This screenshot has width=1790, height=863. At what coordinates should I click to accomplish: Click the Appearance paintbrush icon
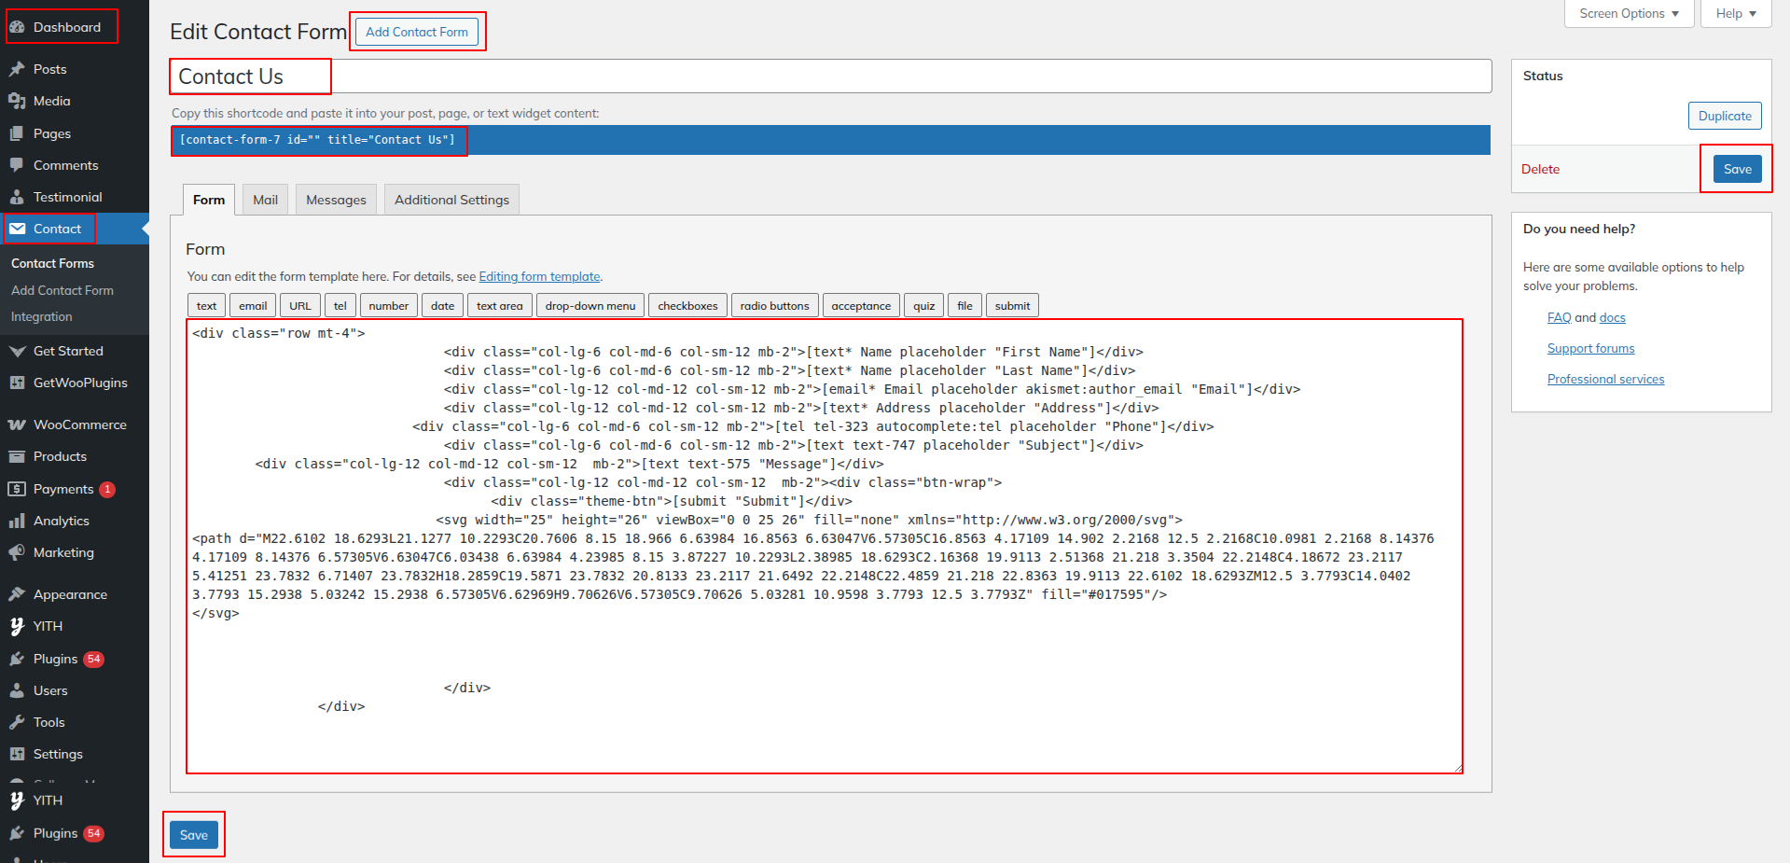(17, 594)
